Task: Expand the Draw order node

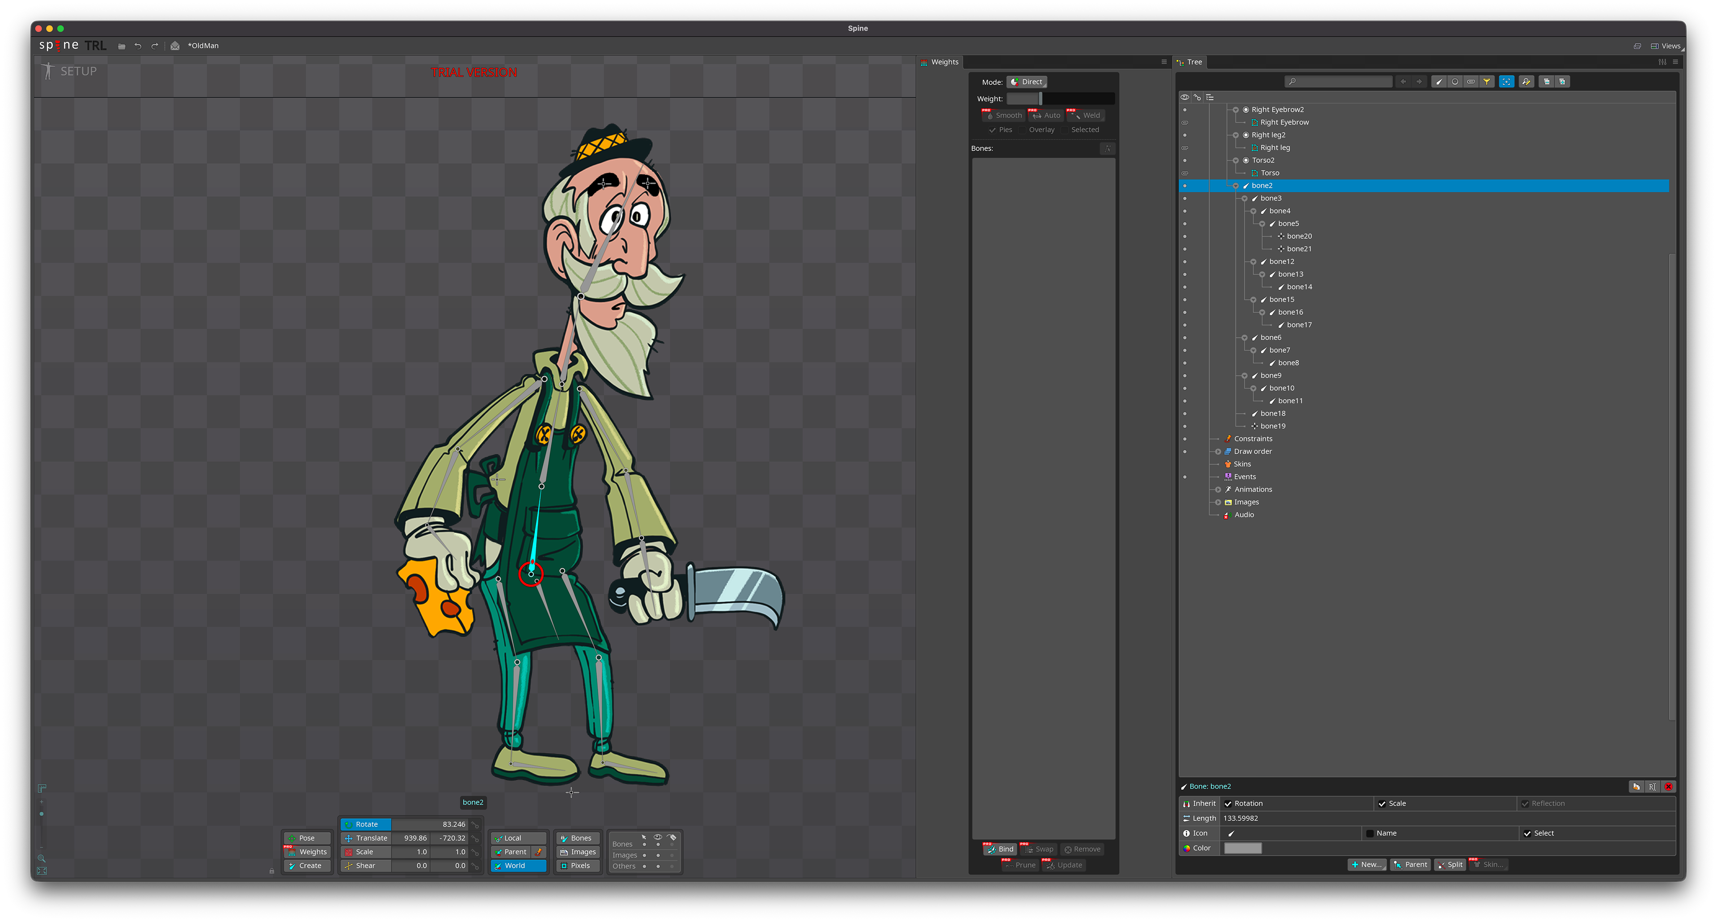Action: [x=1218, y=451]
